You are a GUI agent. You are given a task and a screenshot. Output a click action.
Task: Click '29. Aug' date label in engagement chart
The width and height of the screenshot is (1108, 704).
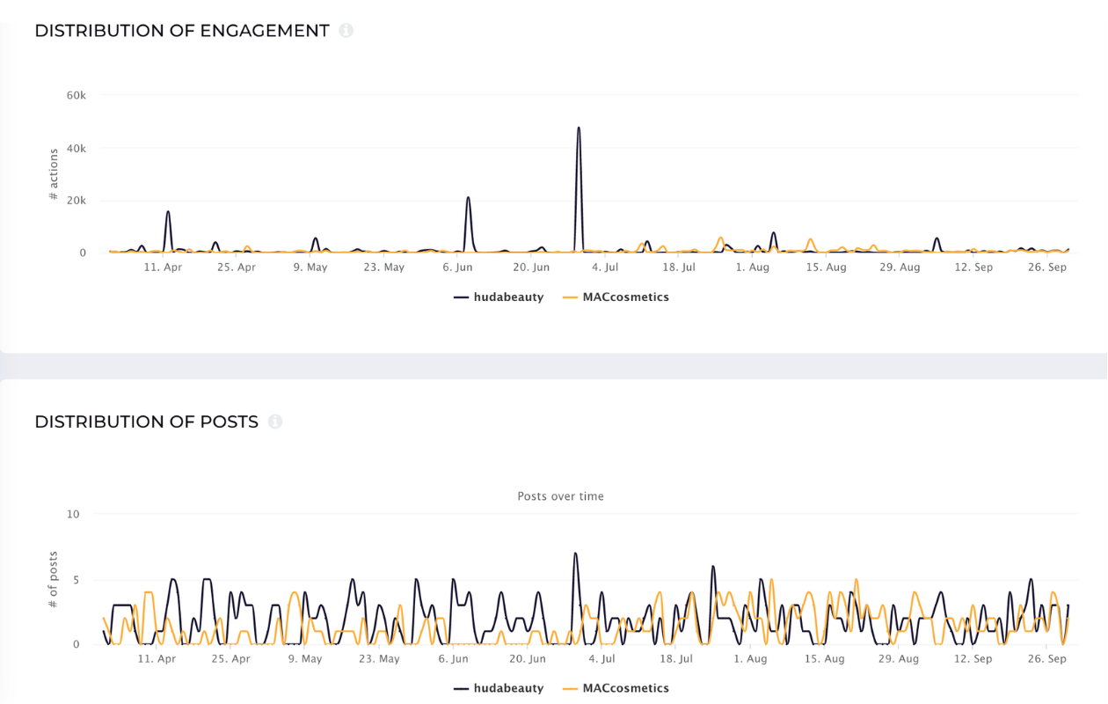tap(900, 268)
